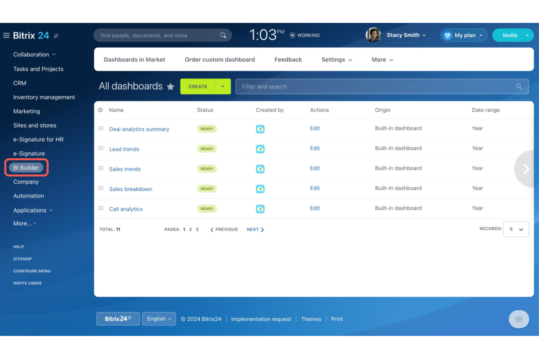
Task: Go to page 2 of dashboards
Action: tap(190, 230)
